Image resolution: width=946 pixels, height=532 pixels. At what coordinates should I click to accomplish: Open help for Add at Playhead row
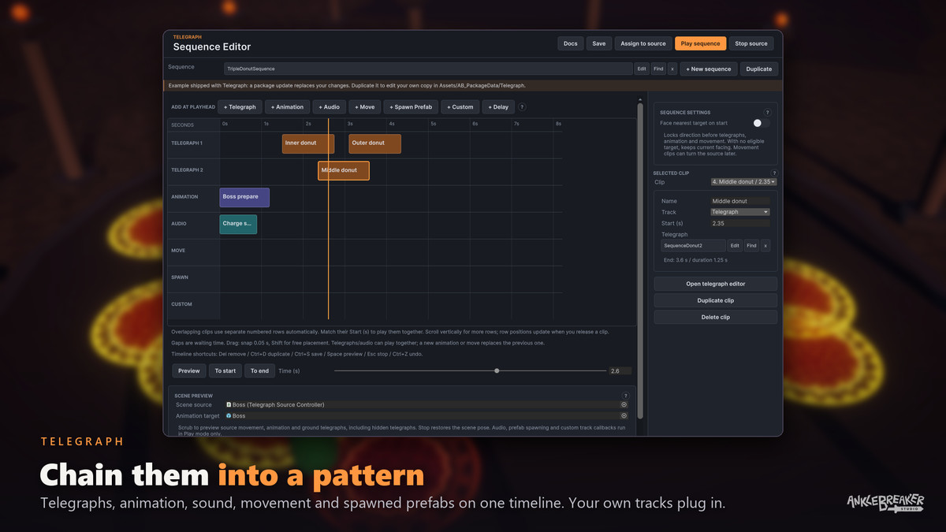[522, 107]
